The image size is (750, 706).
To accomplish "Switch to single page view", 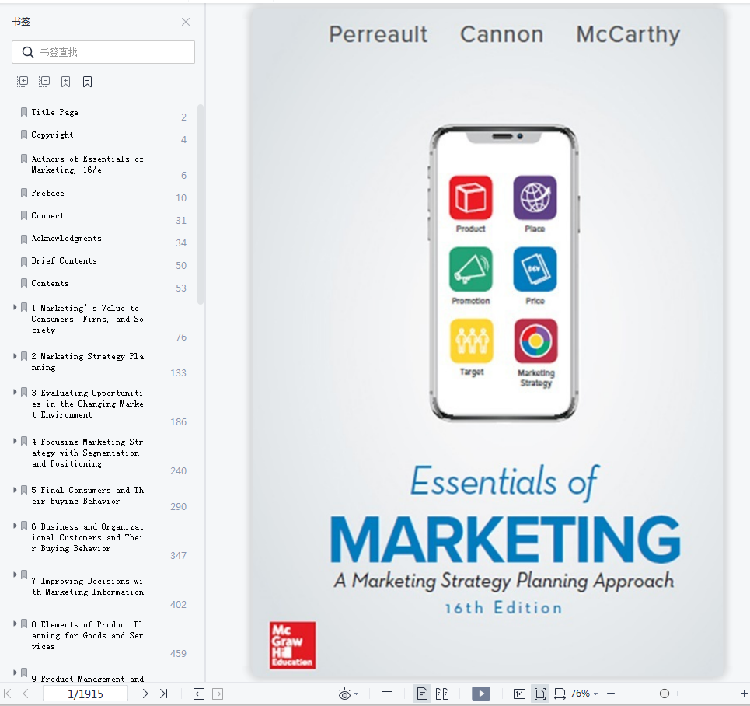I will (422, 694).
